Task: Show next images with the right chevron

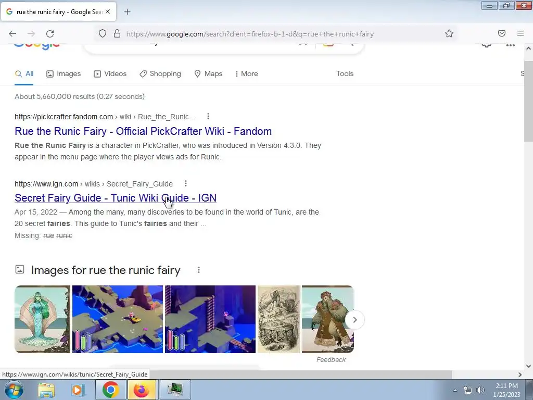Action: (x=354, y=320)
